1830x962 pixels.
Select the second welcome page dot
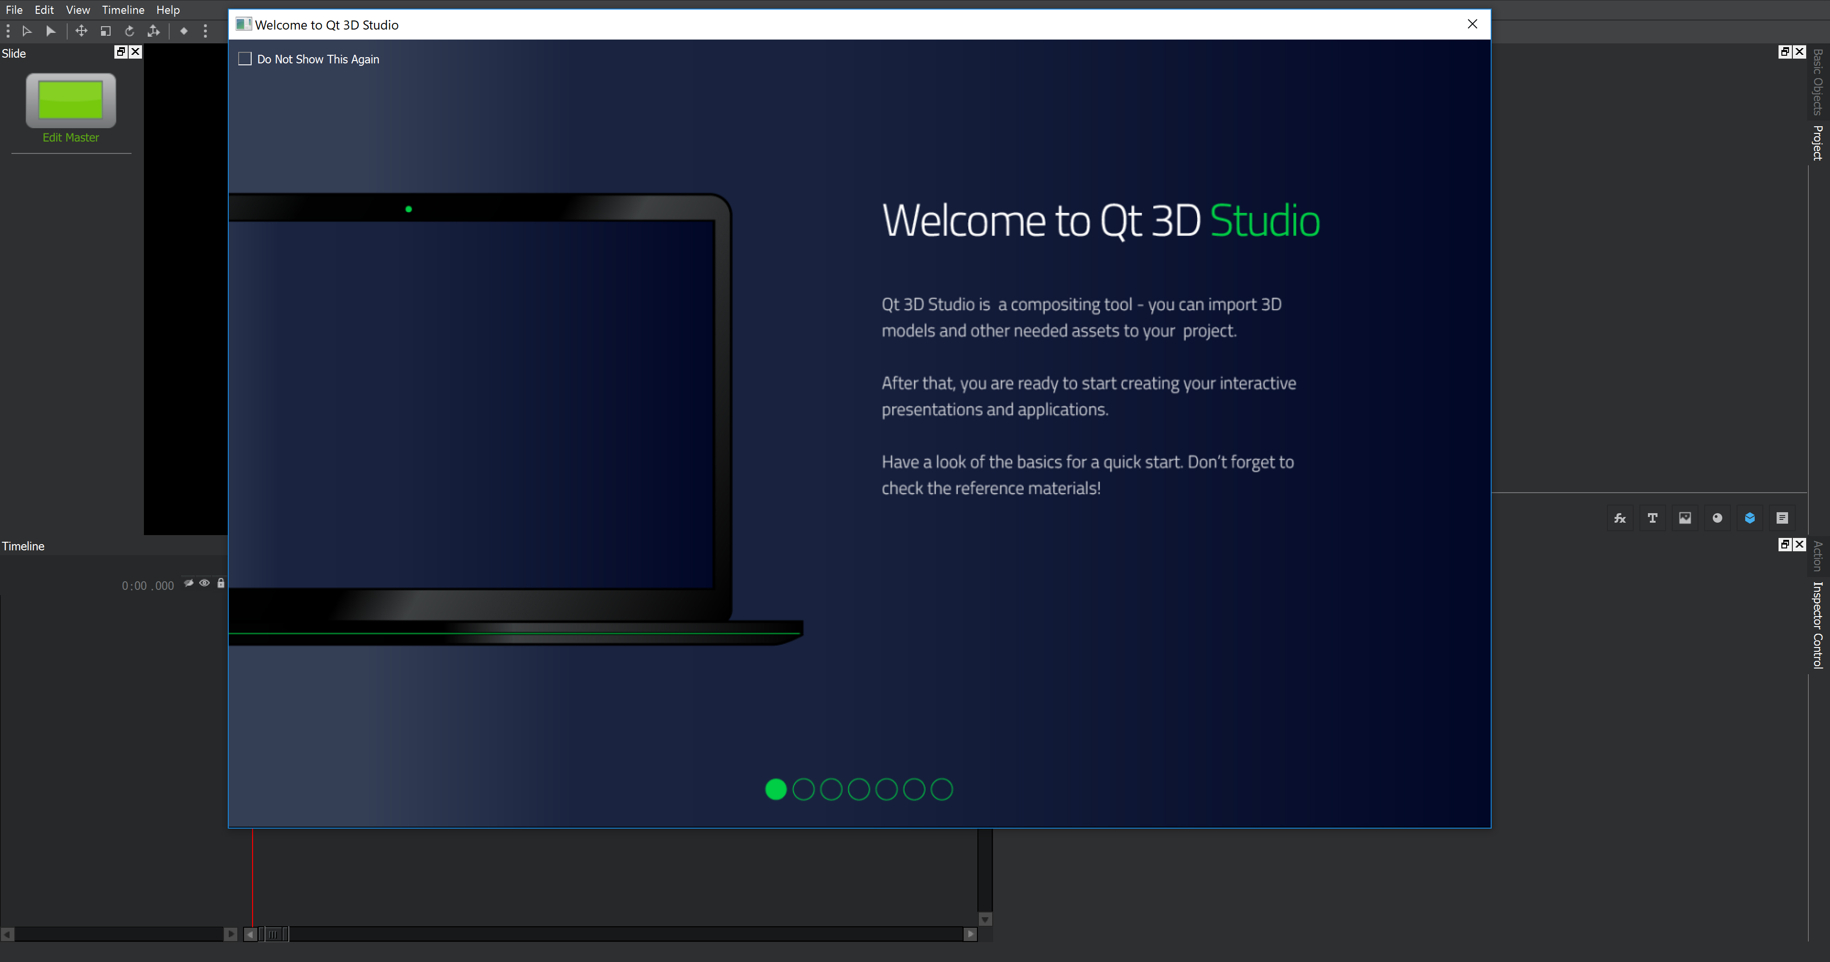coord(803,790)
